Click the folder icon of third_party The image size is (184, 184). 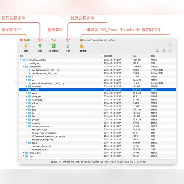[27, 153]
